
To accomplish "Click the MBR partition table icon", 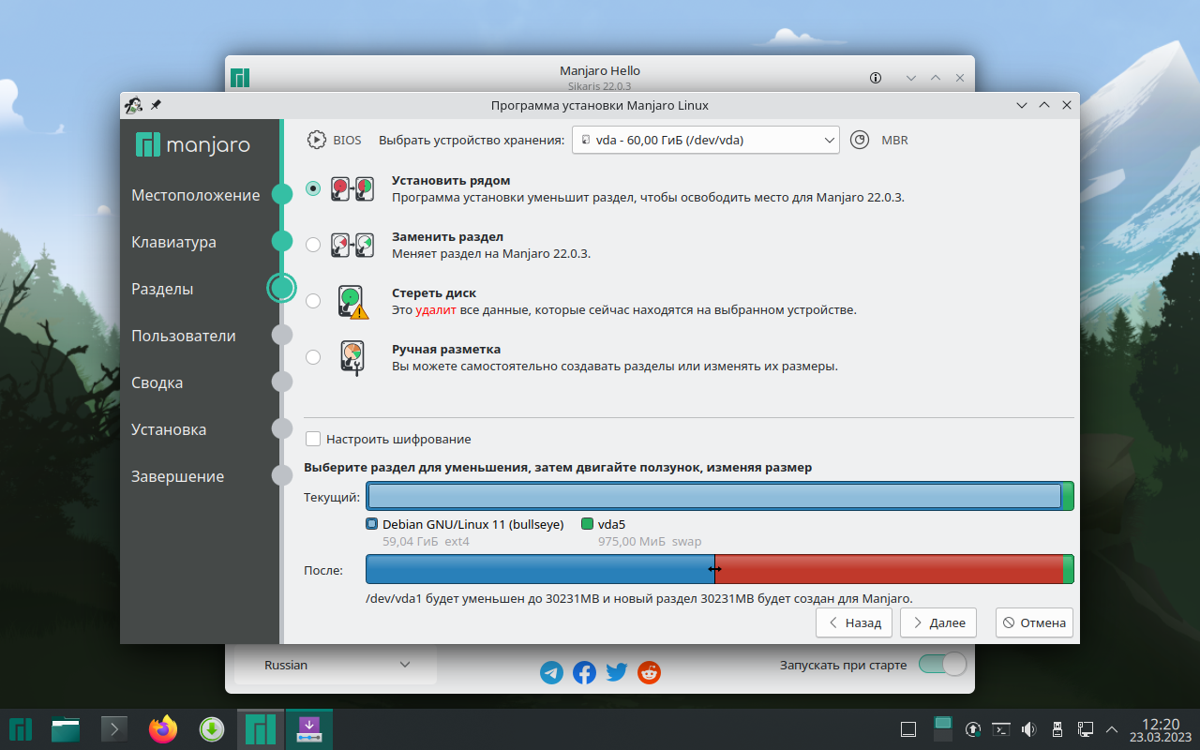I will coord(860,140).
